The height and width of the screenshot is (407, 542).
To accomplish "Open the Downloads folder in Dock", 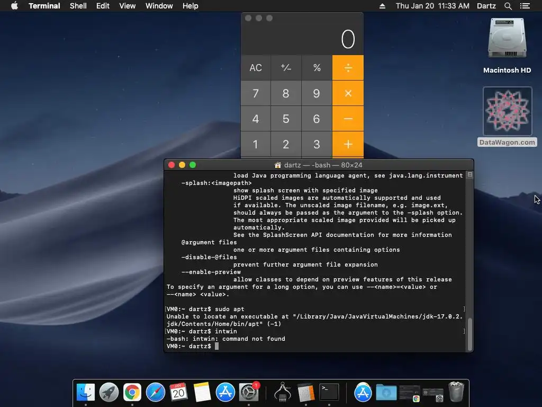I will pyautogui.click(x=386, y=393).
